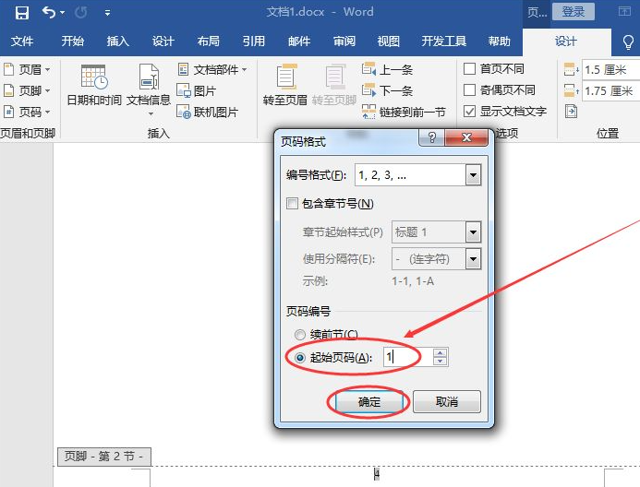The width and height of the screenshot is (640, 487).
Task: Click the 转至页脚 icon
Action: [335, 77]
